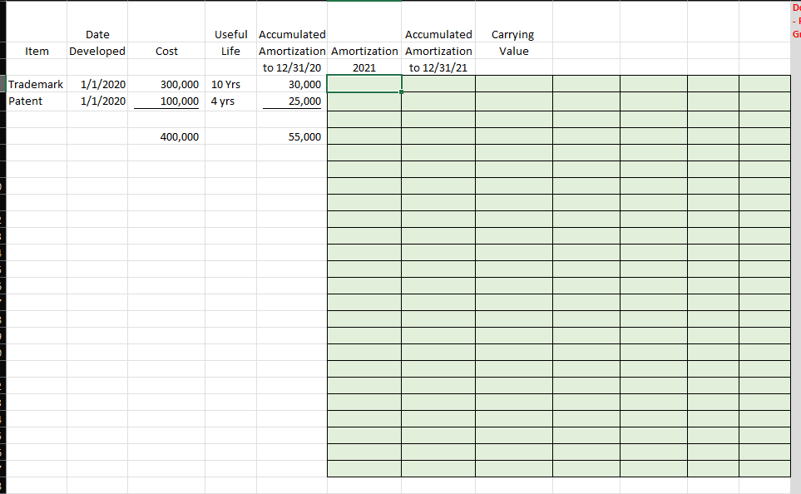The width and height of the screenshot is (801, 494).
Task: Select the currently highlighted green answer cell
Action: pyautogui.click(x=364, y=84)
